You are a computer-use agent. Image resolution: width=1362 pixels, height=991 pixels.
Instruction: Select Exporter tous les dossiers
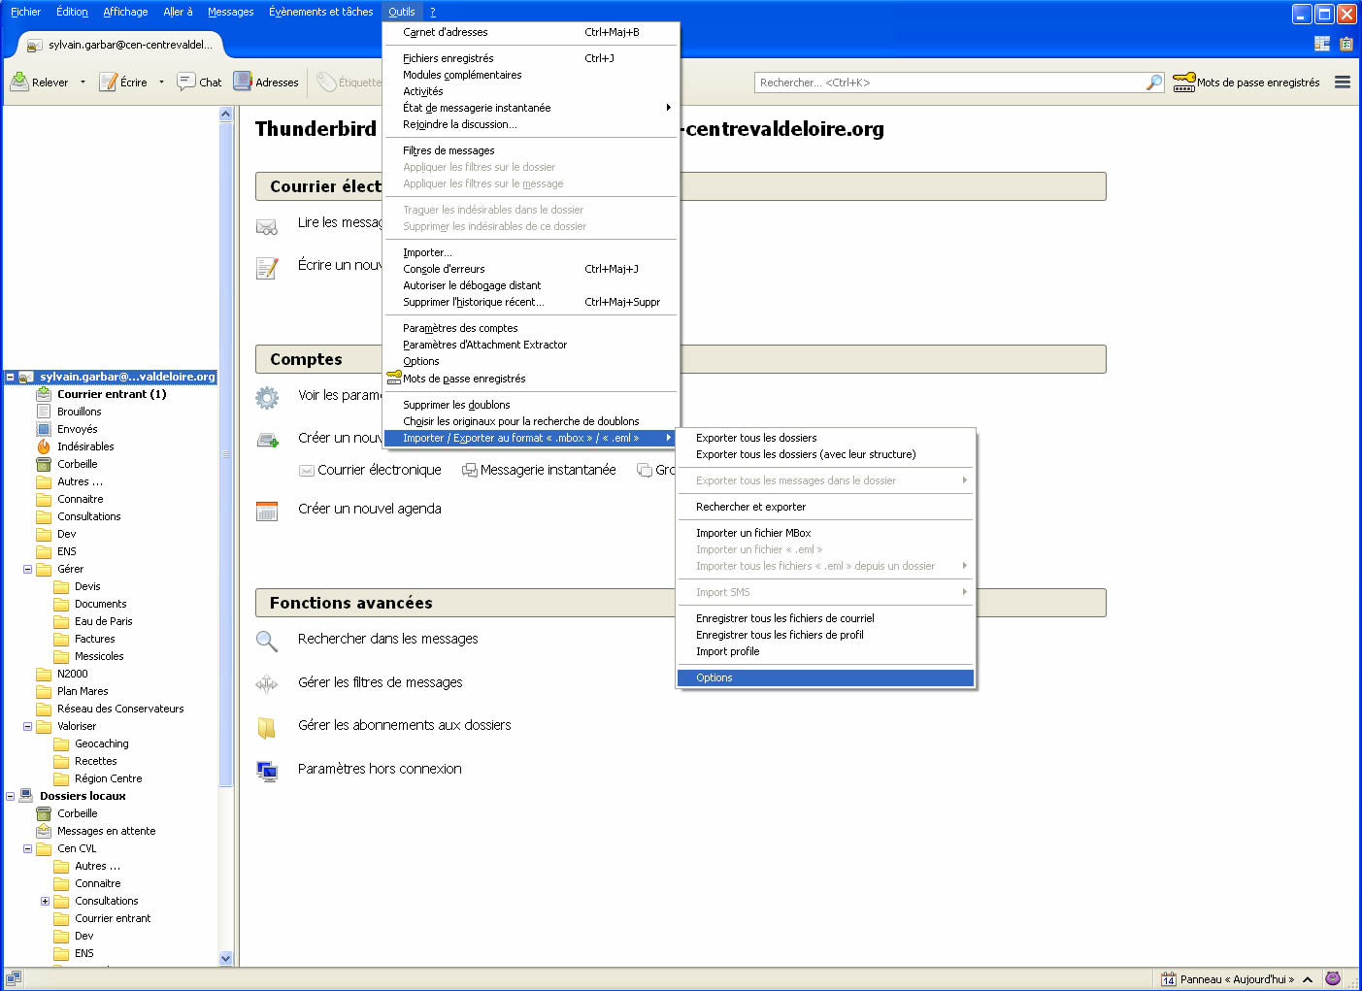tap(756, 438)
